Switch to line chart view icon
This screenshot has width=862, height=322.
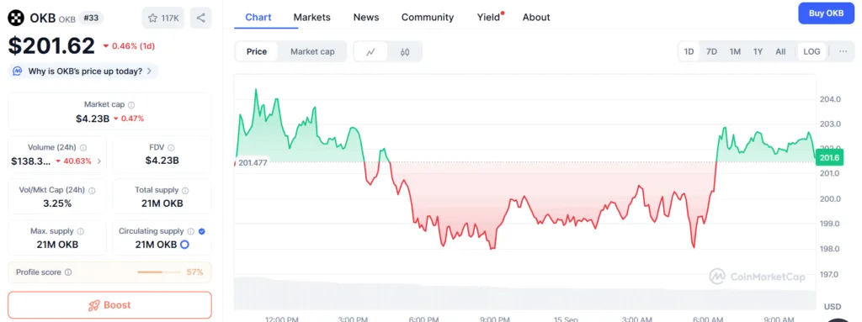[370, 51]
